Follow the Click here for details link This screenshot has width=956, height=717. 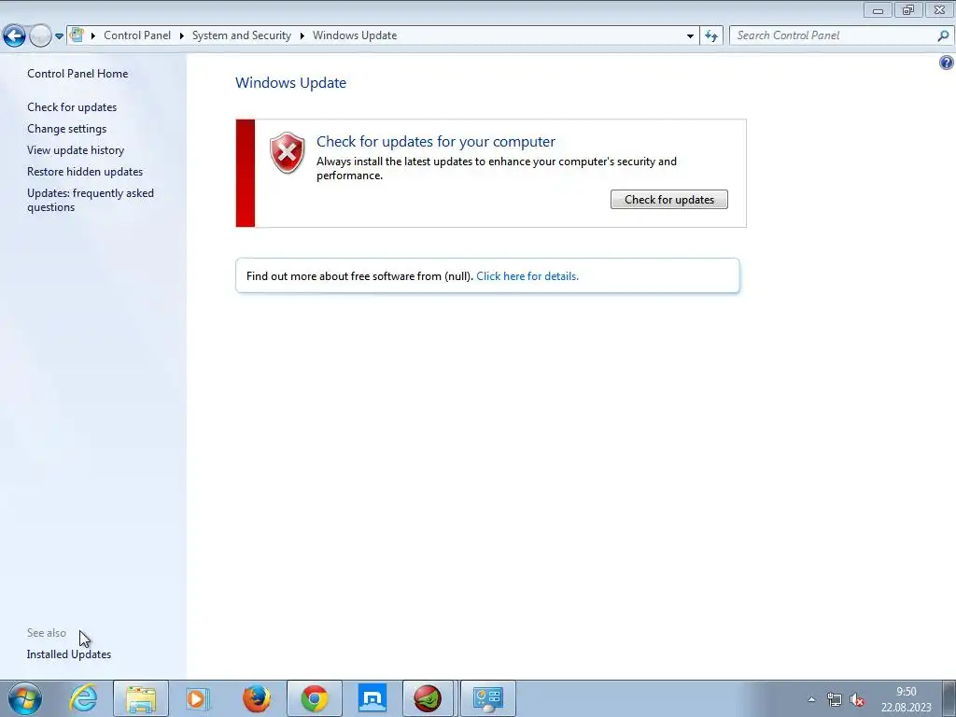tap(527, 276)
